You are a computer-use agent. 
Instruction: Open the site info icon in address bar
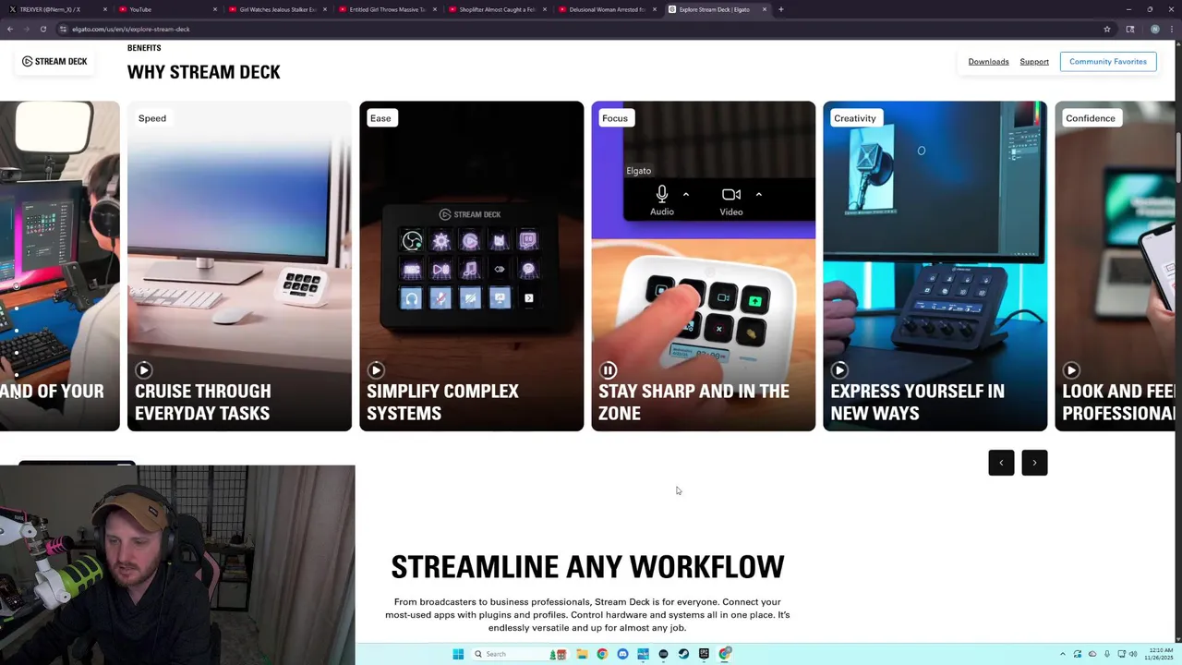(63, 29)
